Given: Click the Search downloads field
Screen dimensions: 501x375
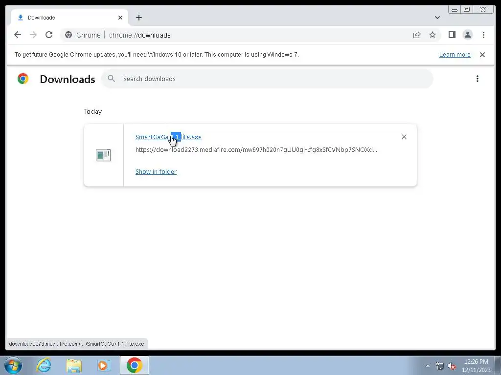Looking at the screenshot, I should click(267, 79).
